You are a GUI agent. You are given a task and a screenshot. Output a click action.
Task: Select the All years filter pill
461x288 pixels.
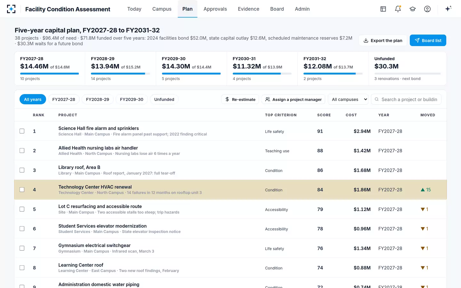(x=33, y=99)
